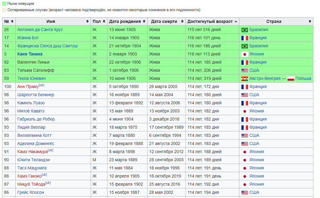Select birth date '18 марта 1875'
Viewport: 320px width, 198px height.
(123, 127)
